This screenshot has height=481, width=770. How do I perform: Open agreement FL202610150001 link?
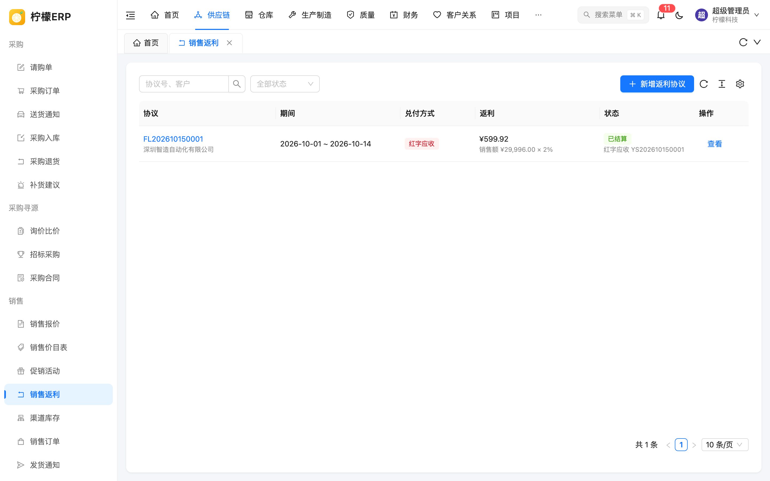173,139
